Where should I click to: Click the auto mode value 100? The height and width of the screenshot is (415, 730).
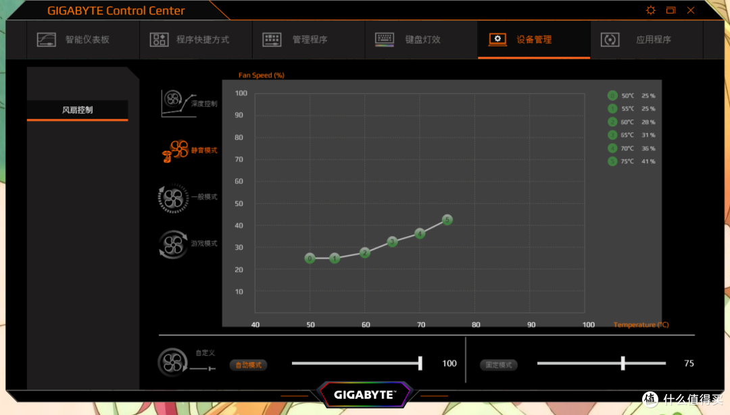pos(449,364)
